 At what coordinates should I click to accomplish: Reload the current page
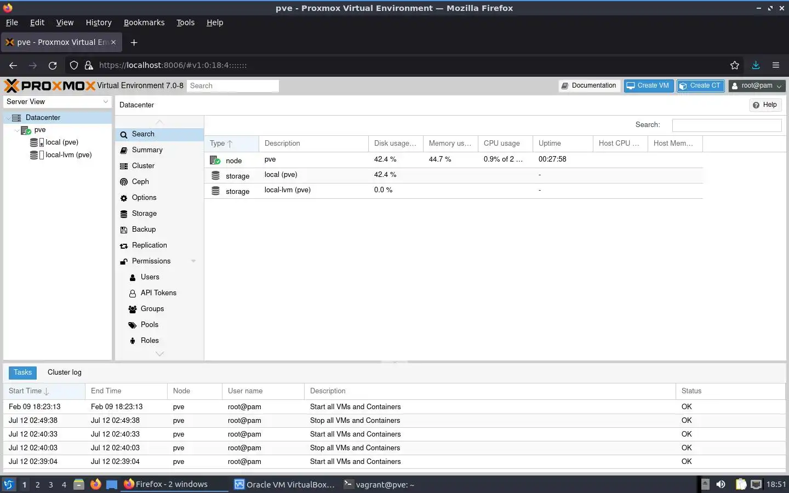pos(53,65)
